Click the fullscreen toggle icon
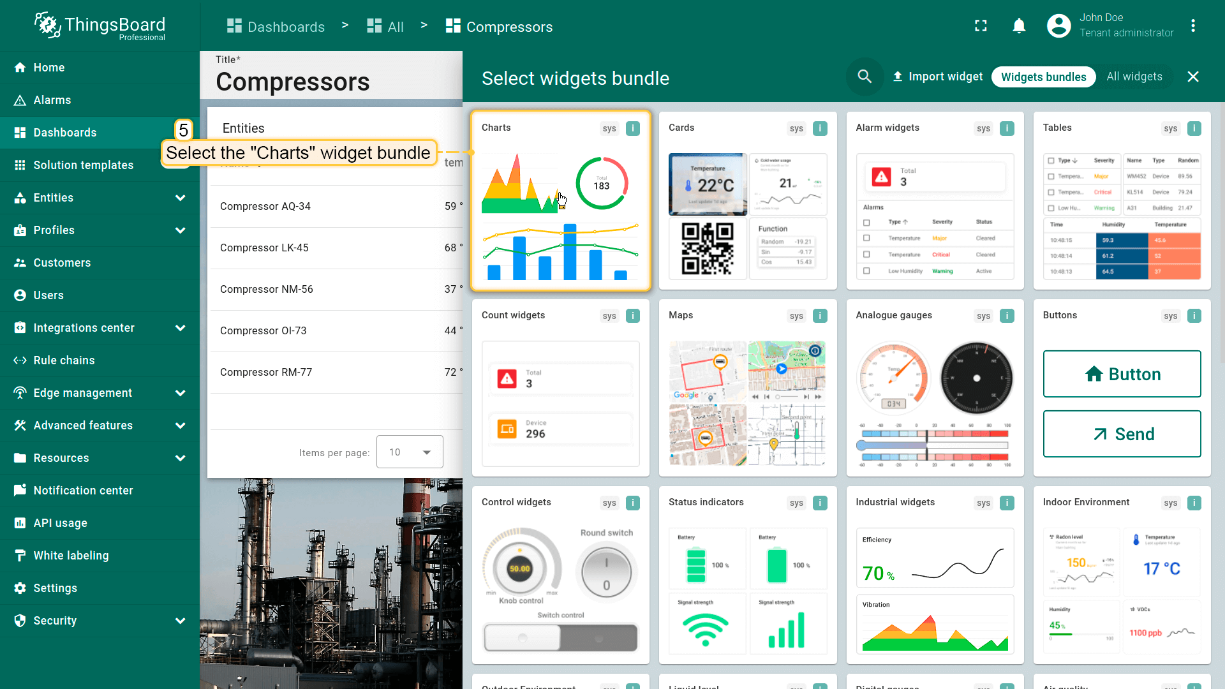The image size is (1225, 689). tap(981, 26)
